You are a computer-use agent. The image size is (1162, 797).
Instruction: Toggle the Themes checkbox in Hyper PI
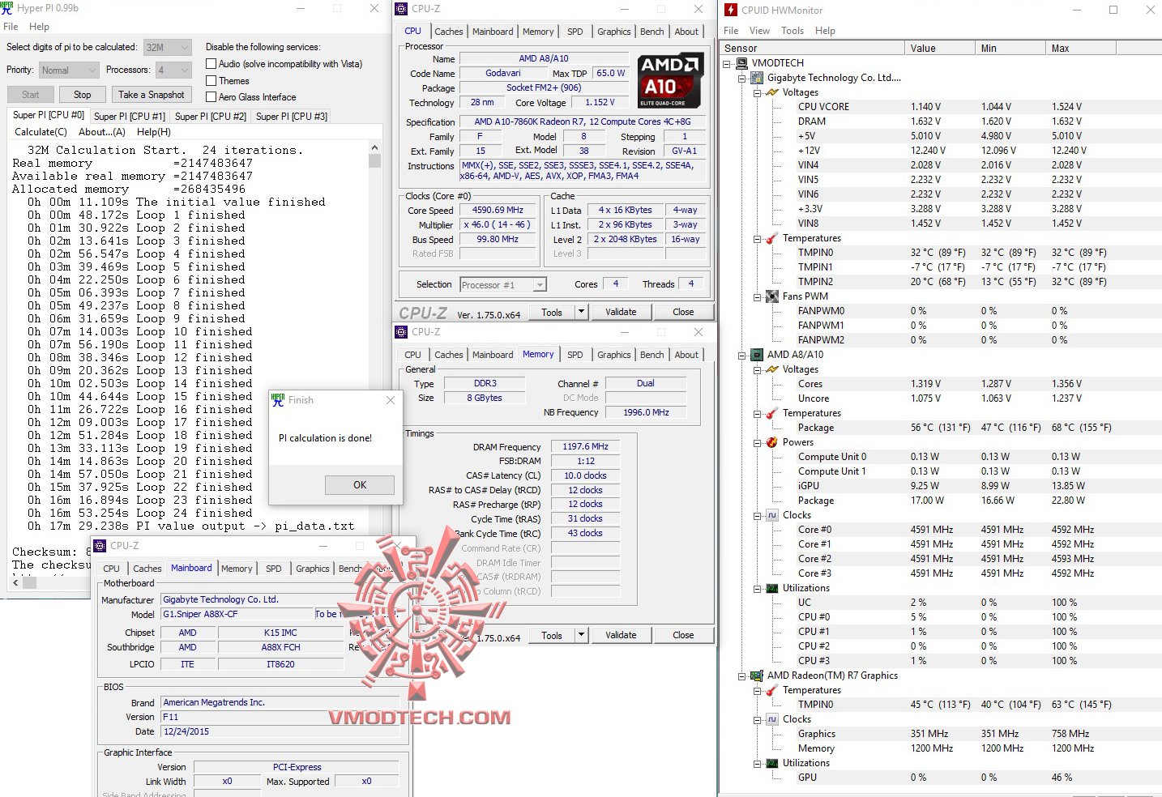tap(211, 80)
